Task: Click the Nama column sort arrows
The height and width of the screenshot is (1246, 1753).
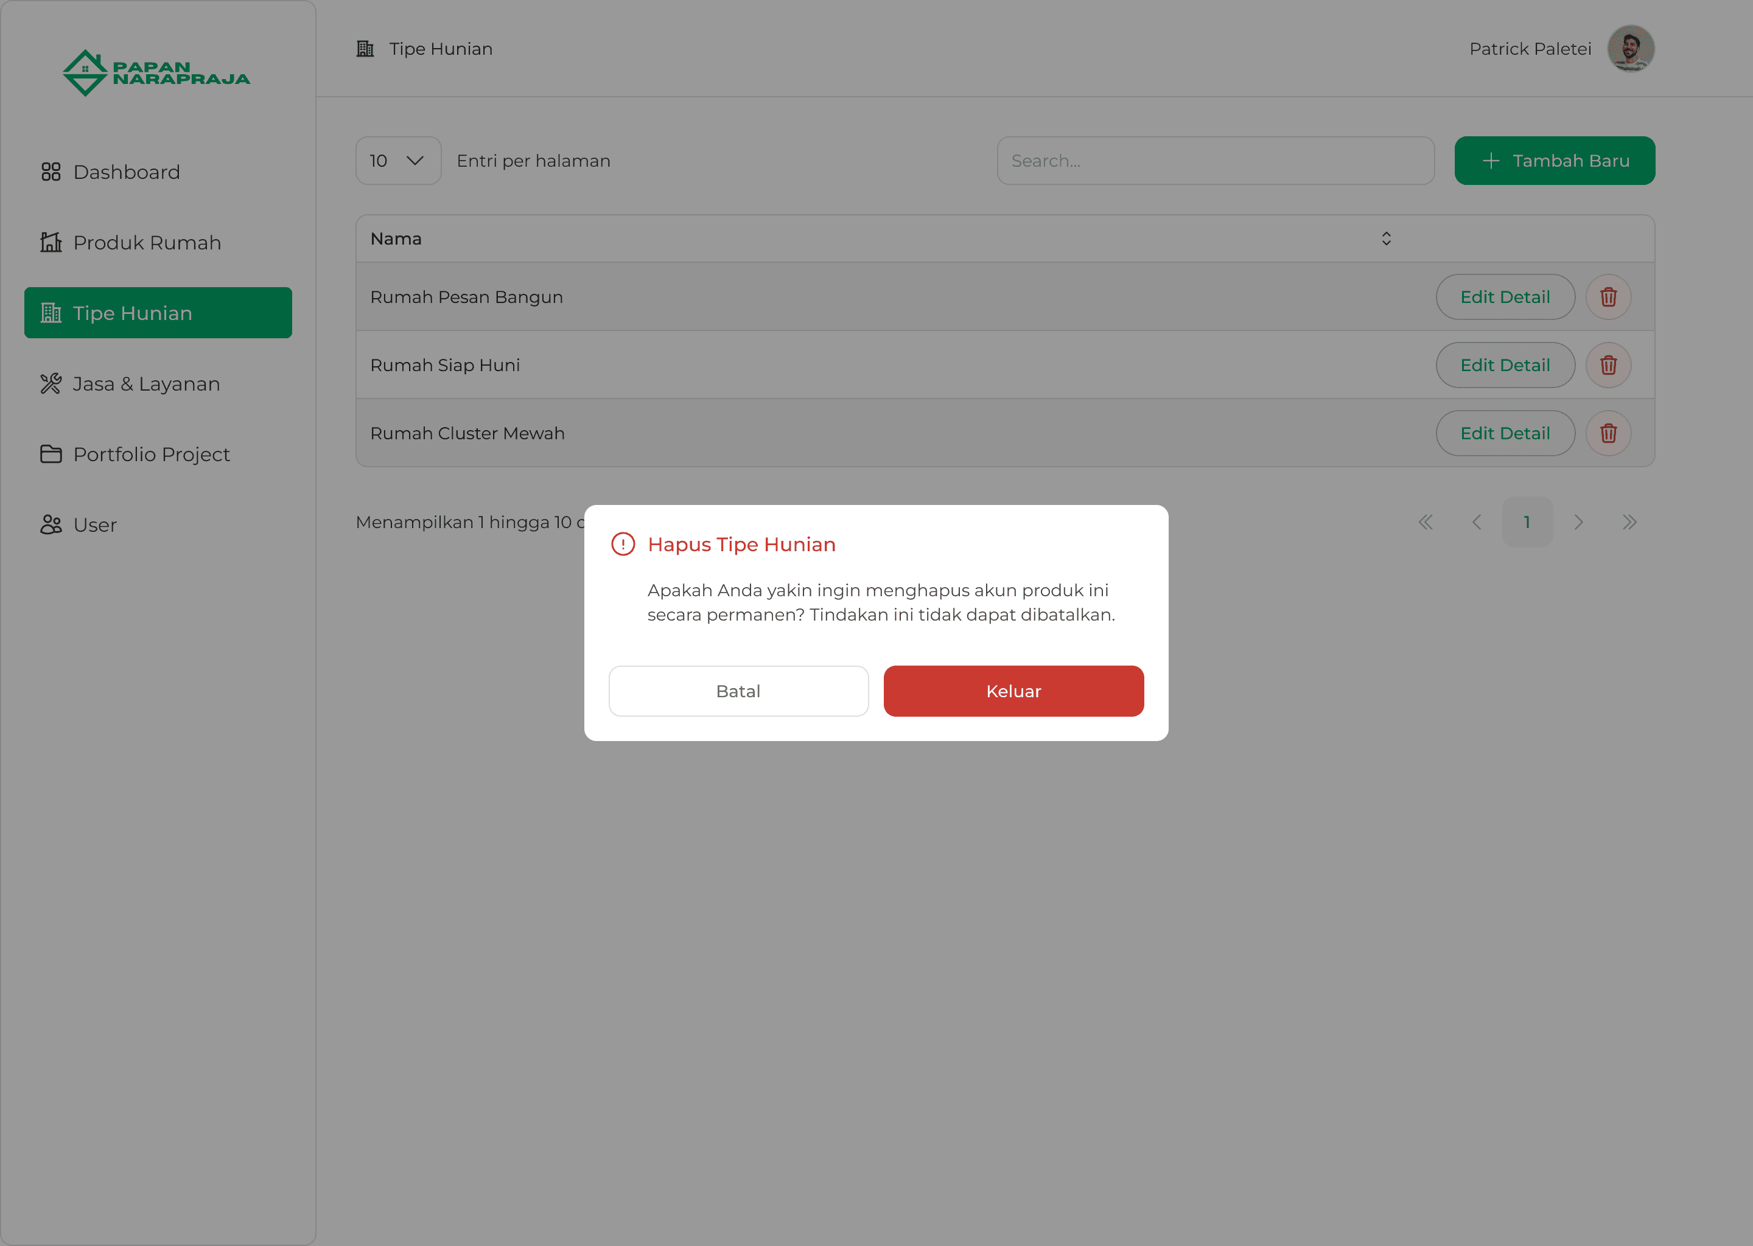Action: pyautogui.click(x=1385, y=238)
